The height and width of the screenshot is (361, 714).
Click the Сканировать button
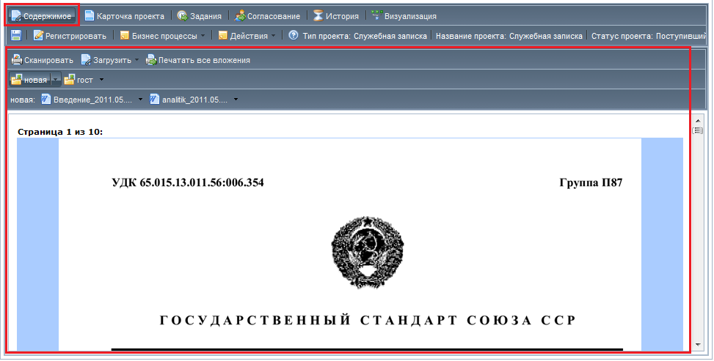pos(43,60)
